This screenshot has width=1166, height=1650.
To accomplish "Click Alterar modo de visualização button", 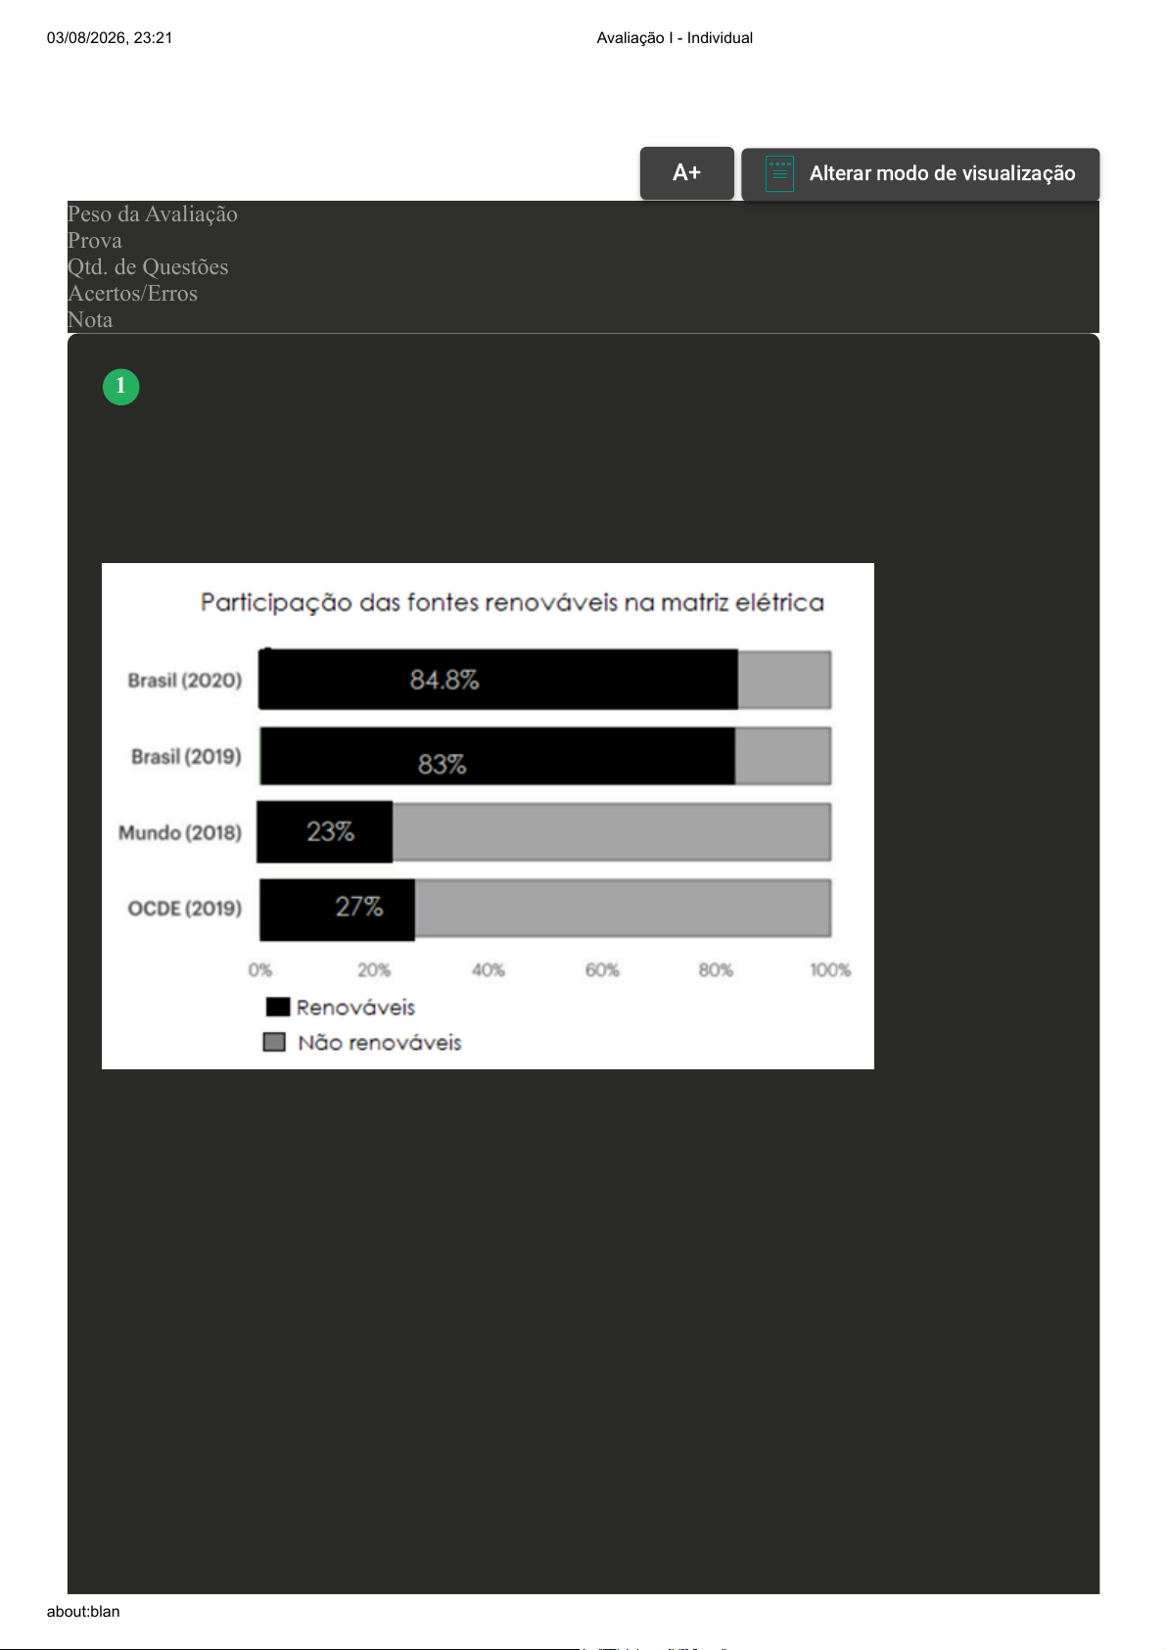I will pos(920,173).
